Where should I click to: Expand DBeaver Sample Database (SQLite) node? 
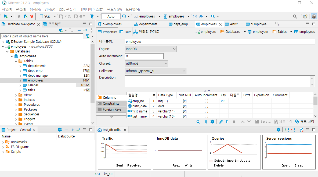(x=3, y=42)
